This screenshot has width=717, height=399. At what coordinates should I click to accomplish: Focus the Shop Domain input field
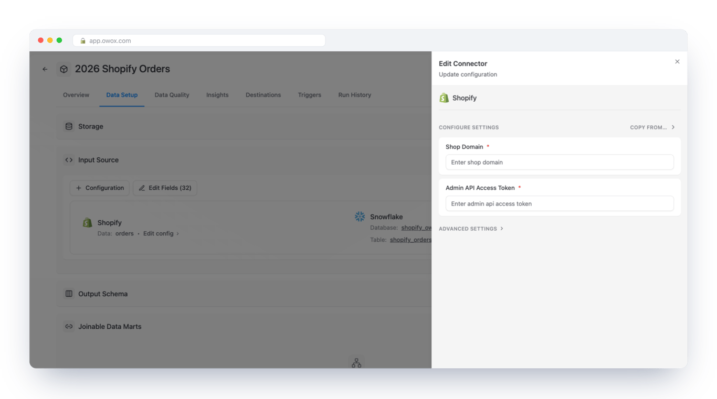click(x=560, y=162)
